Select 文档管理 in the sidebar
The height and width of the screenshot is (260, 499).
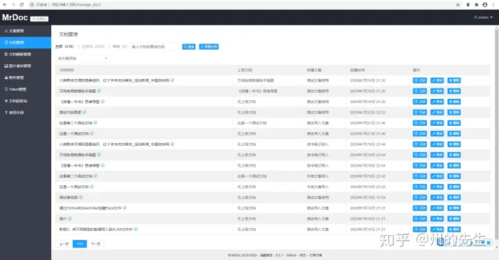(26, 43)
